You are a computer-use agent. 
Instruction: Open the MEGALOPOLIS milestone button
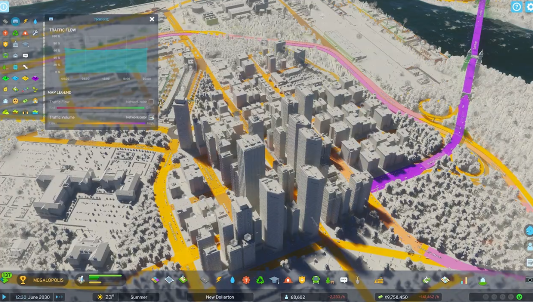point(42,280)
